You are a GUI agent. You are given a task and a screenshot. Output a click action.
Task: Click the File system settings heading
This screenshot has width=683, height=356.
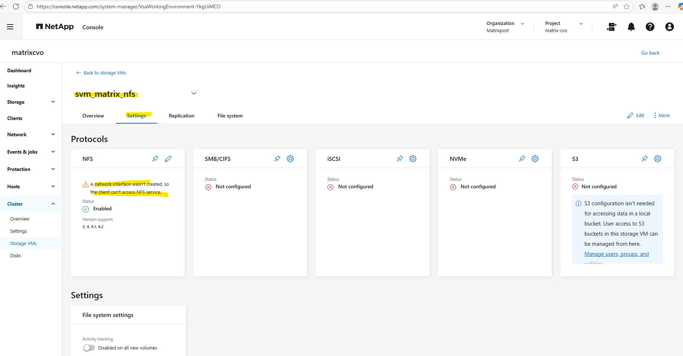(108, 315)
